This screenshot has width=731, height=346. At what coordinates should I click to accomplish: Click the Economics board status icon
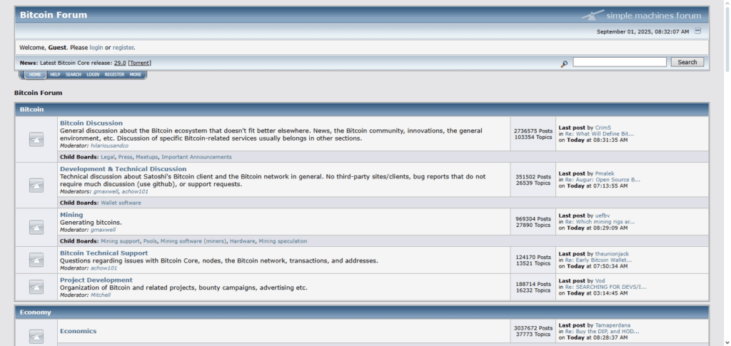point(36,337)
